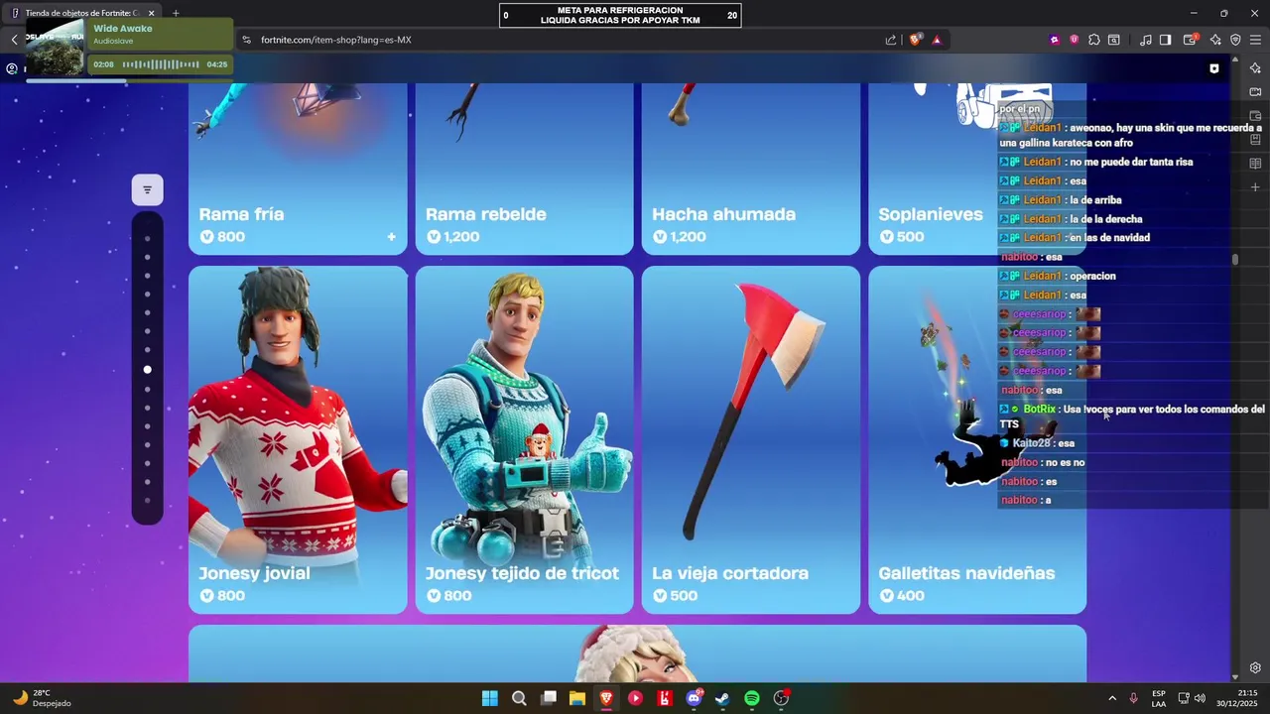
Task: Open Task View from the taskbar
Action: (548, 698)
